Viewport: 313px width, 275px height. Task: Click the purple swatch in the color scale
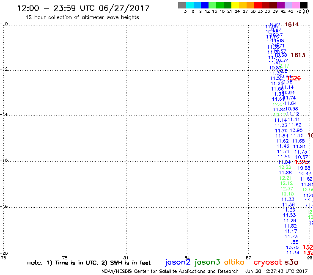(281, 5)
